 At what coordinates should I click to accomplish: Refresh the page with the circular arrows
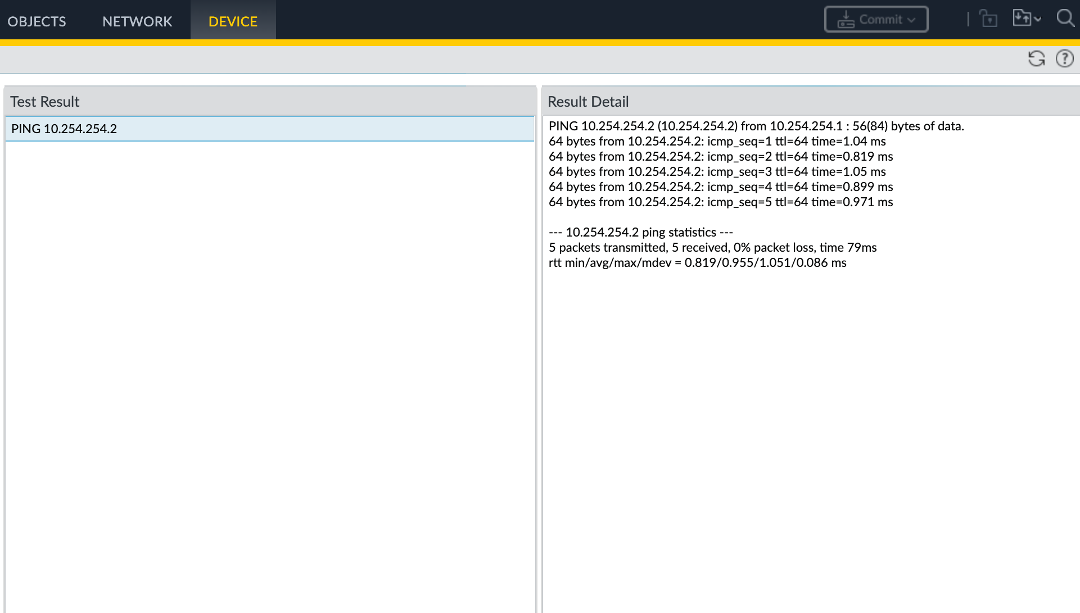coord(1036,58)
